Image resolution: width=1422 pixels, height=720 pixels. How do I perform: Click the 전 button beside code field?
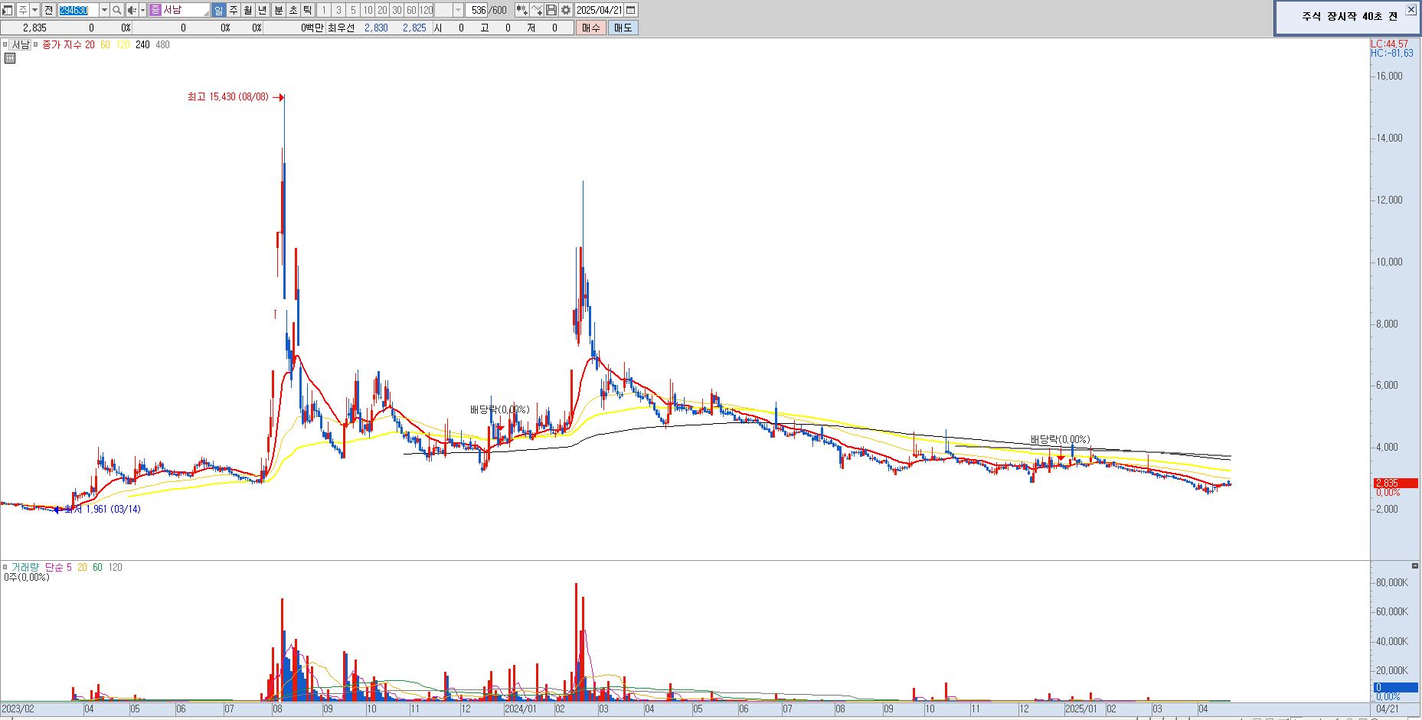coord(49,10)
